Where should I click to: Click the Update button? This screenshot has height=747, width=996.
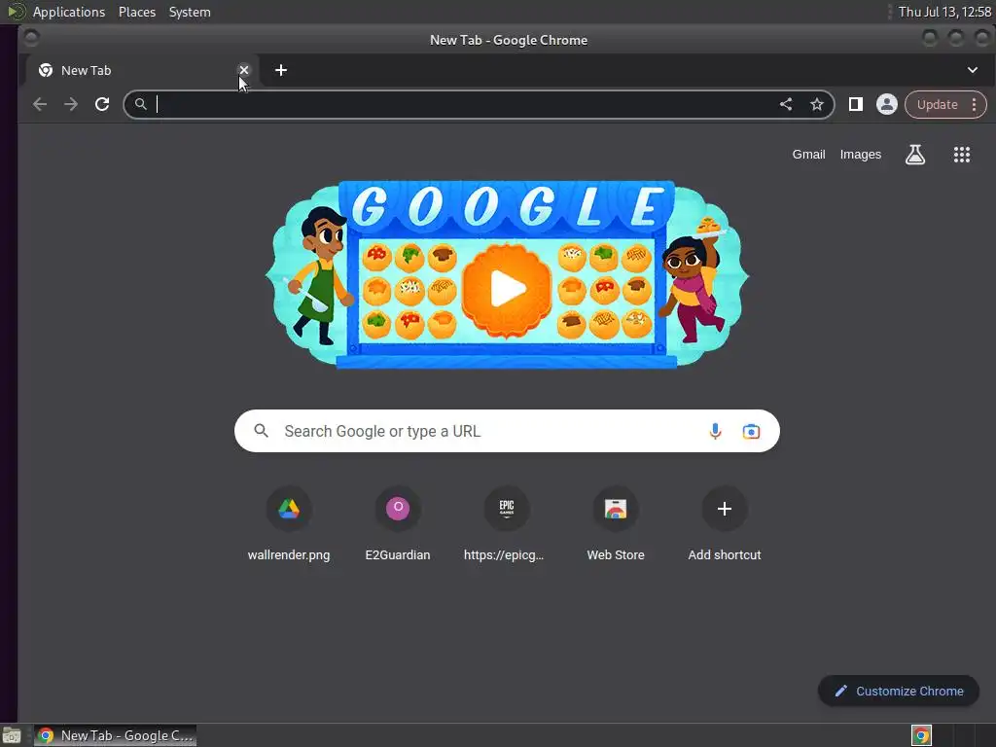(937, 104)
